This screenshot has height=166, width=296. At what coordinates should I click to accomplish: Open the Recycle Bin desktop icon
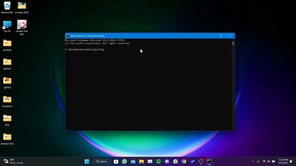tap(7, 7)
